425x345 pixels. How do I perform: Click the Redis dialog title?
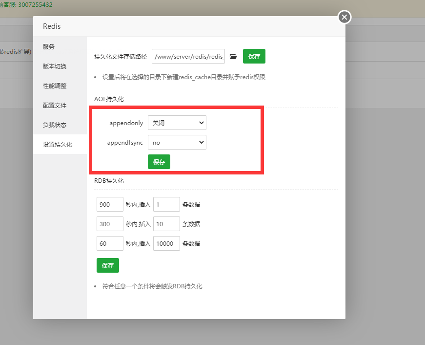click(52, 26)
